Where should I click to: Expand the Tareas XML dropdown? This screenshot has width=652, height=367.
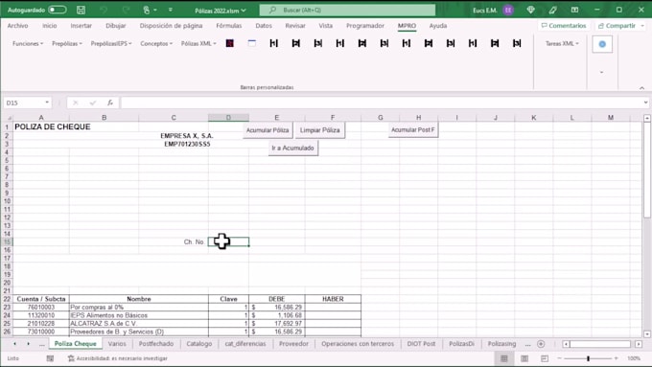pyautogui.click(x=562, y=44)
